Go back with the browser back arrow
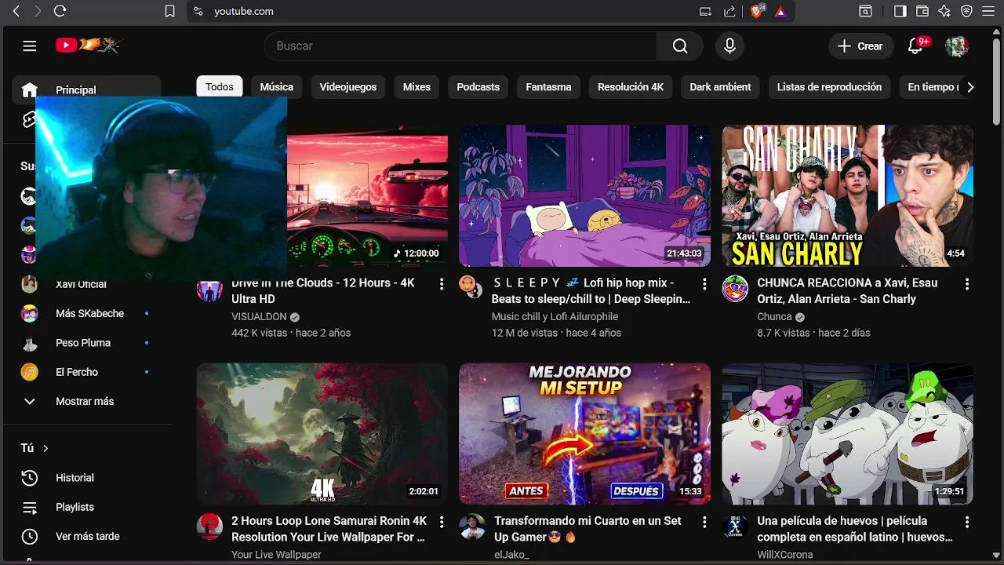1004x565 pixels. click(16, 11)
